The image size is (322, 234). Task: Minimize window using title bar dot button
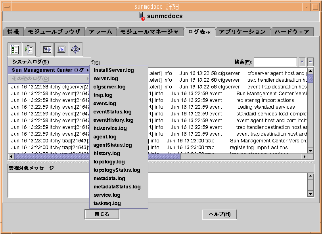click(x=307, y=7)
